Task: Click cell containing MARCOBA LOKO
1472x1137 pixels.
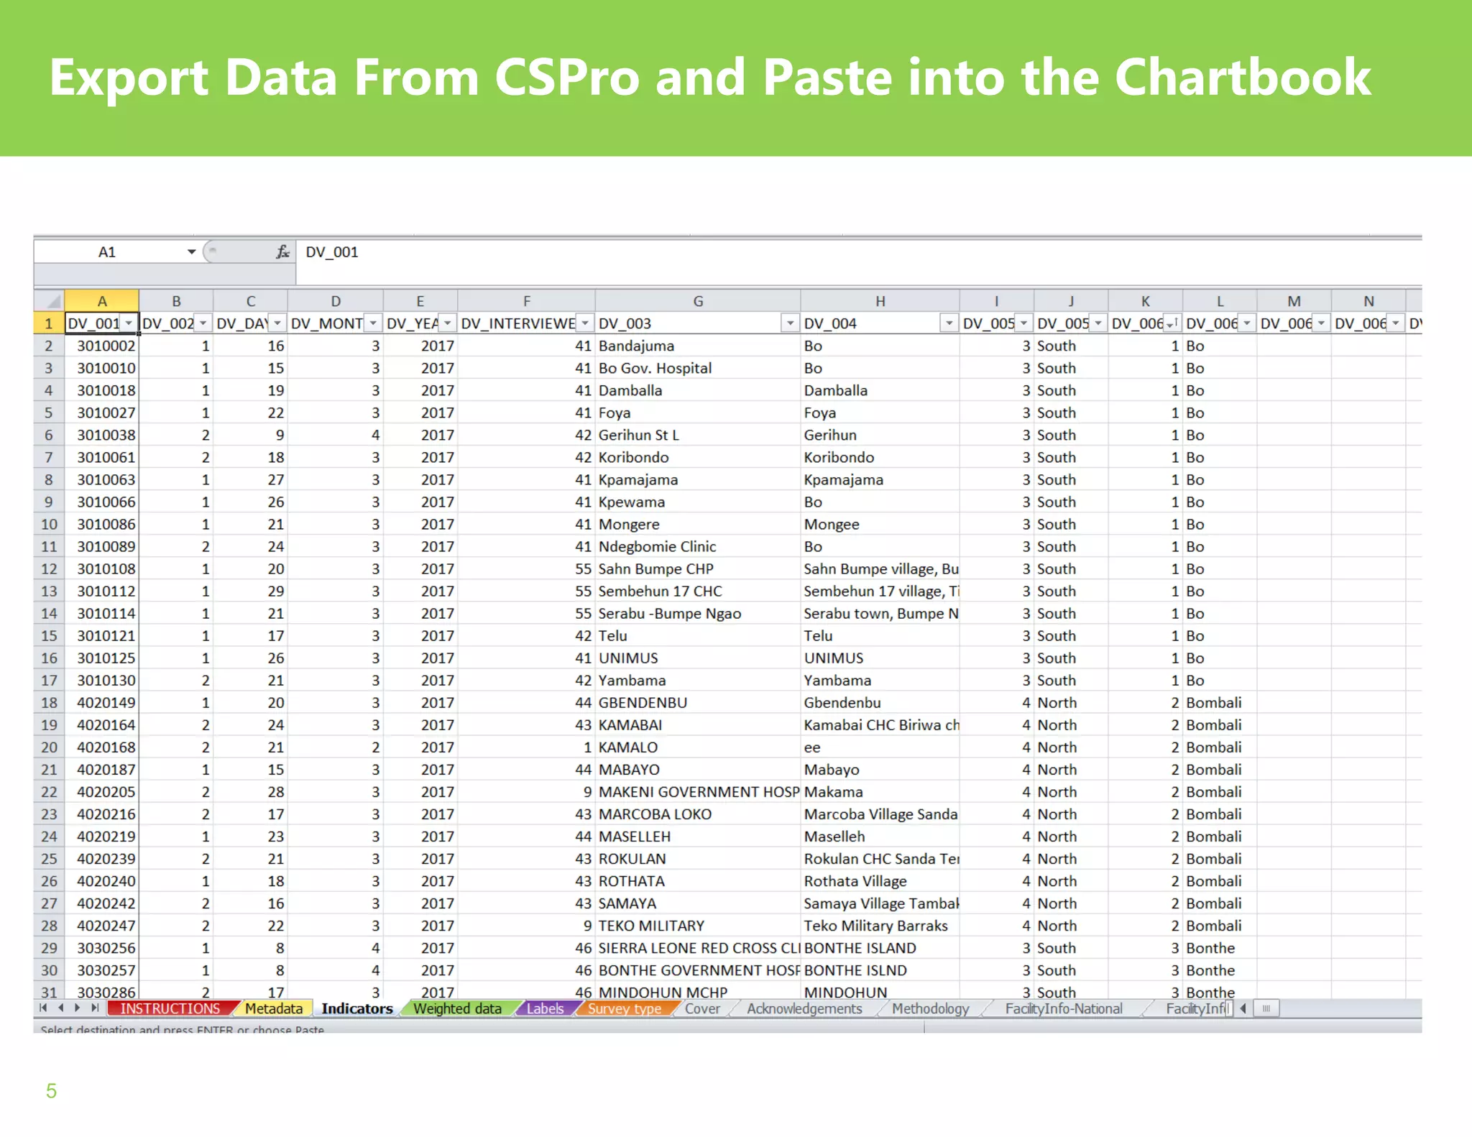Action: point(698,814)
